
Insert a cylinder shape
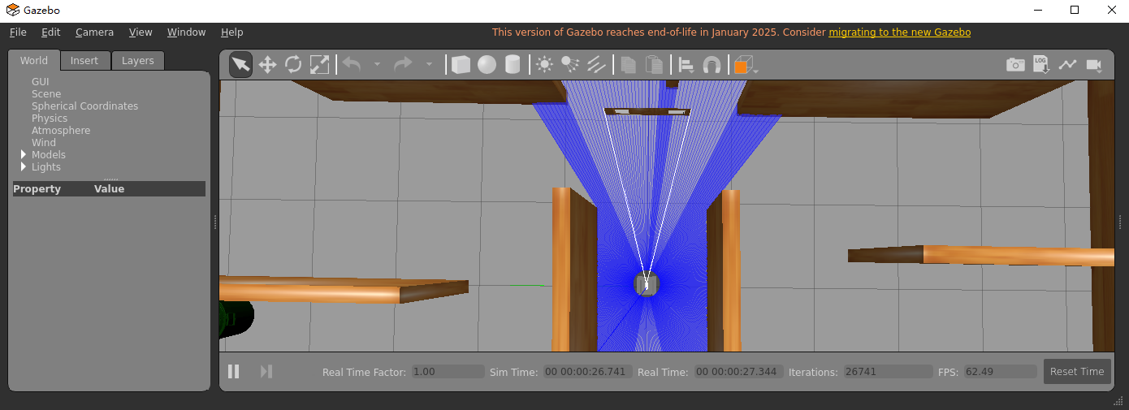click(513, 65)
